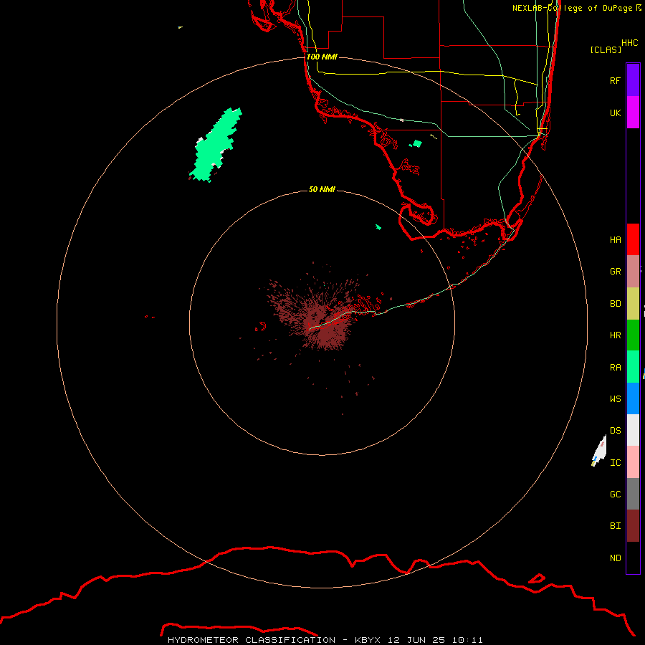Select the yellow BD color swatch
Screen dimensions: 645x645
(x=633, y=303)
